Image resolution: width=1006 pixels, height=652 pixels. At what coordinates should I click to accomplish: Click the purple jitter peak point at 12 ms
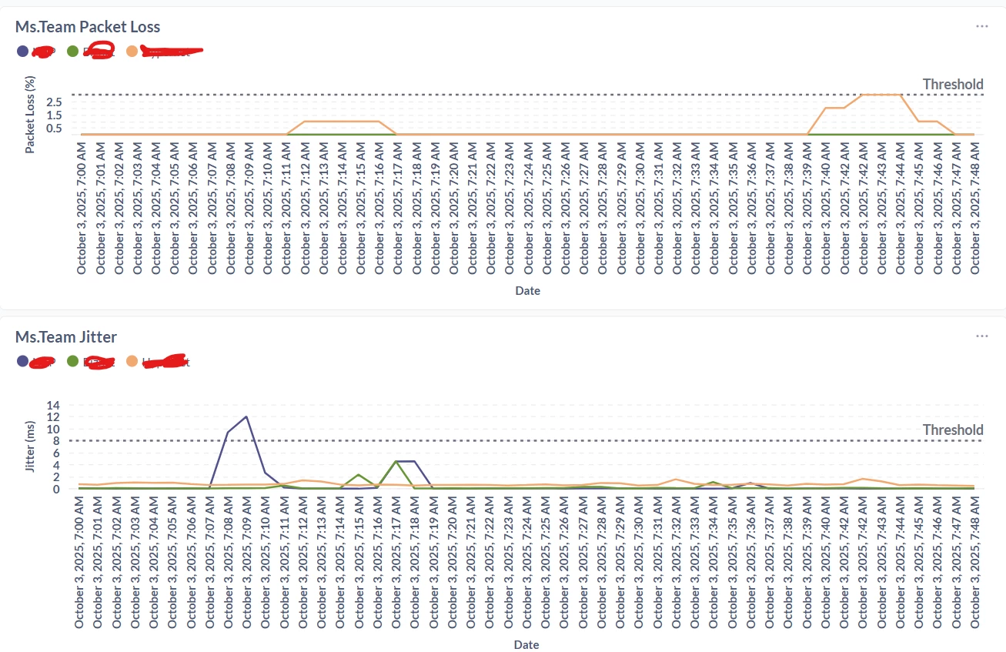click(246, 416)
